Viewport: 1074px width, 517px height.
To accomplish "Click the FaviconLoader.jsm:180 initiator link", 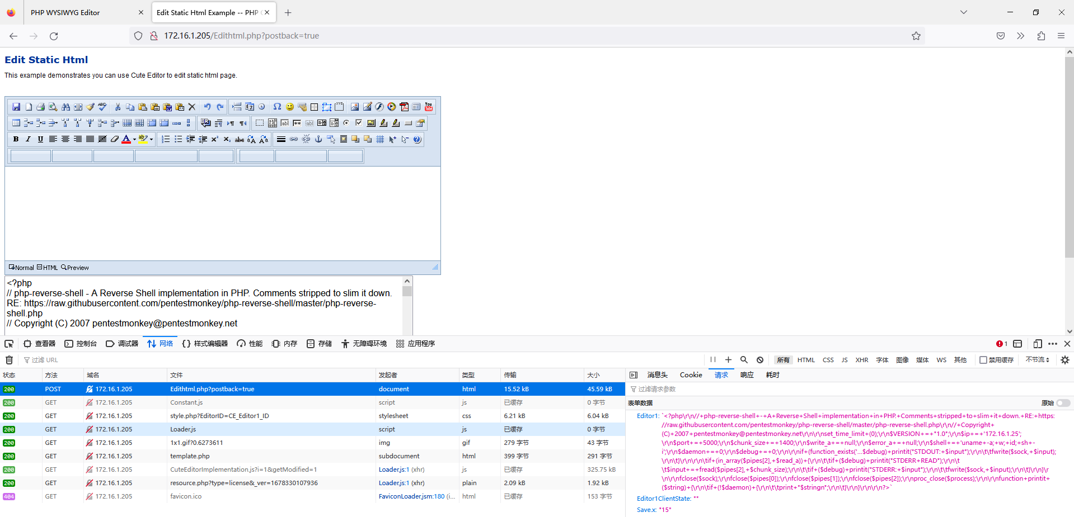I will click(x=411, y=496).
